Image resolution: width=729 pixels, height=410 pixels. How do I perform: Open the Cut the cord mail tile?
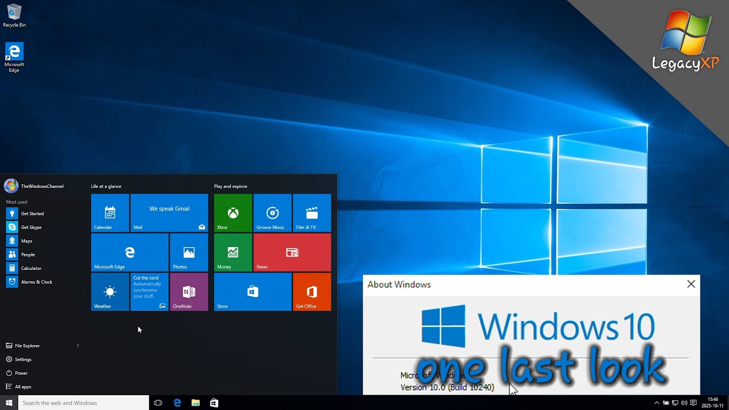tap(149, 292)
